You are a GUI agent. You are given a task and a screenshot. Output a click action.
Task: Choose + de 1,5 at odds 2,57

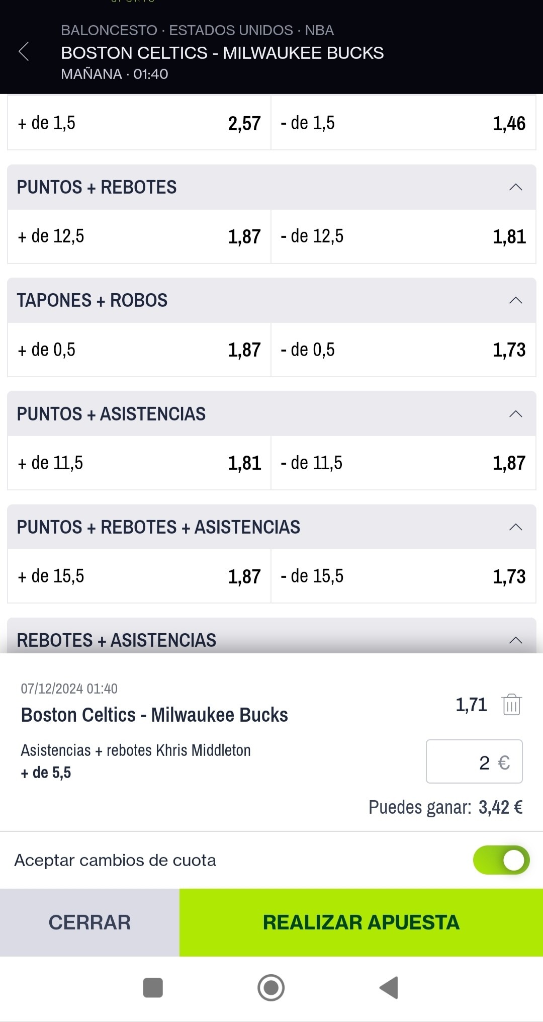pos(139,123)
